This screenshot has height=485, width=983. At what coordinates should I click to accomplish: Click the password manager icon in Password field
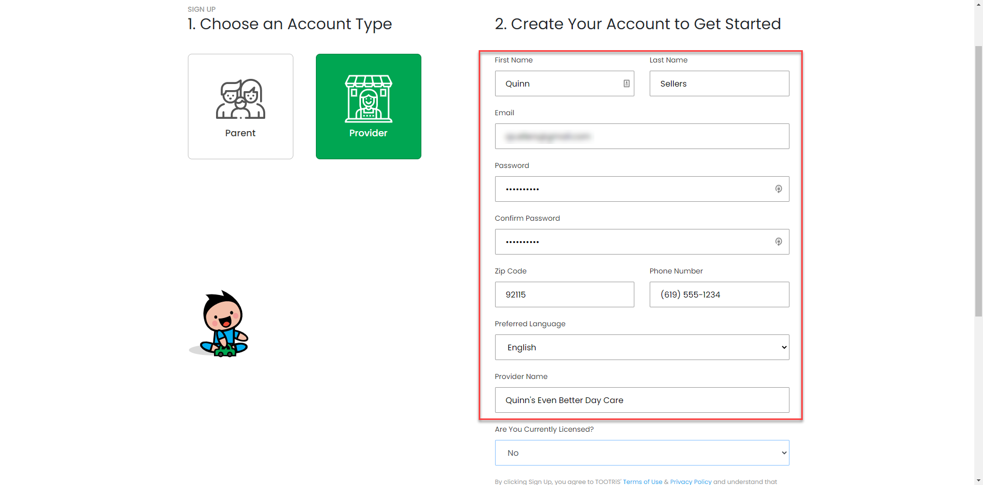coord(778,189)
